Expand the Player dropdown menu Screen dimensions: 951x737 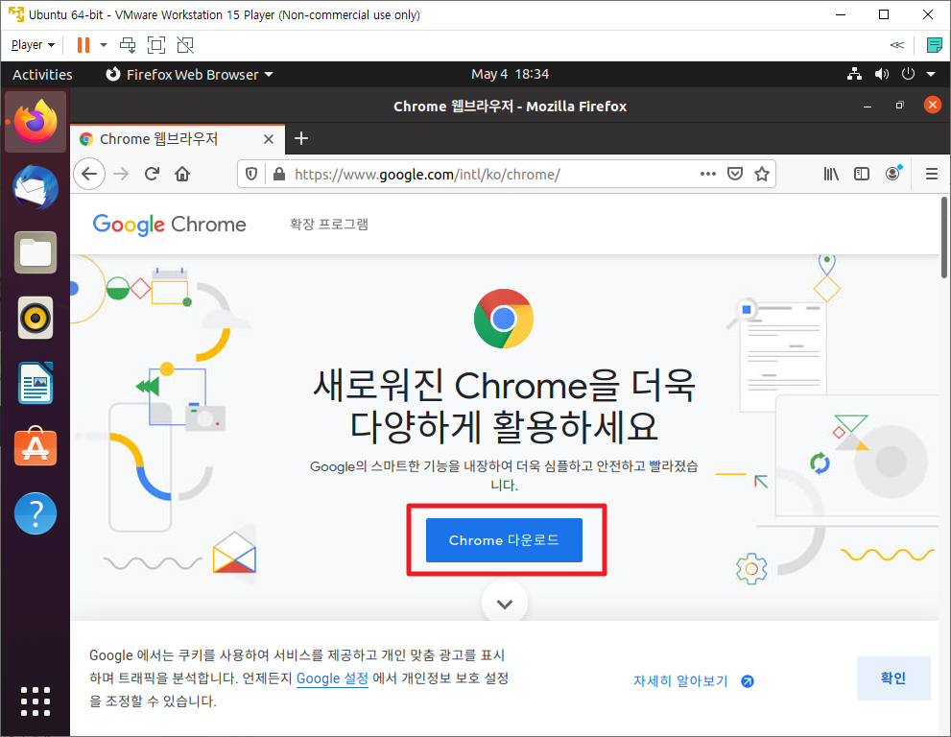point(34,45)
